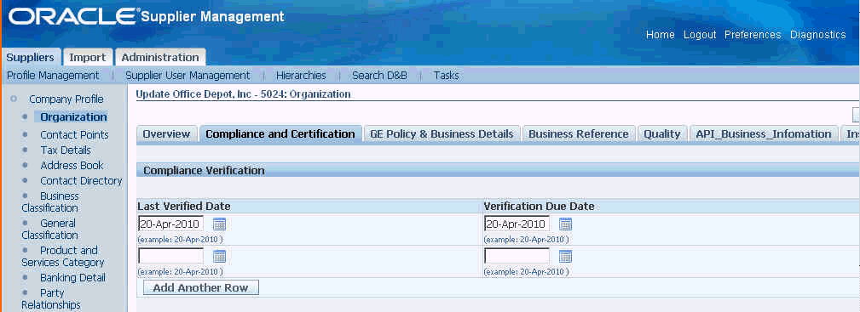Open Party Relationships in sidebar
The height and width of the screenshot is (312, 860).
[51, 299]
